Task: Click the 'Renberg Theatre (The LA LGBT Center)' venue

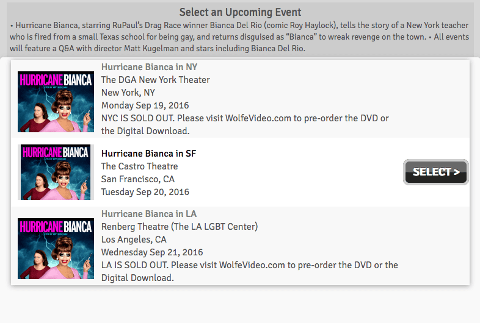Action: (x=180, y=227)
